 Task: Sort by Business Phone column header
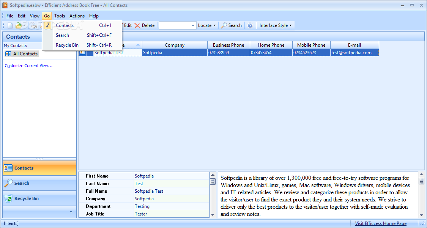pos(228,45)
